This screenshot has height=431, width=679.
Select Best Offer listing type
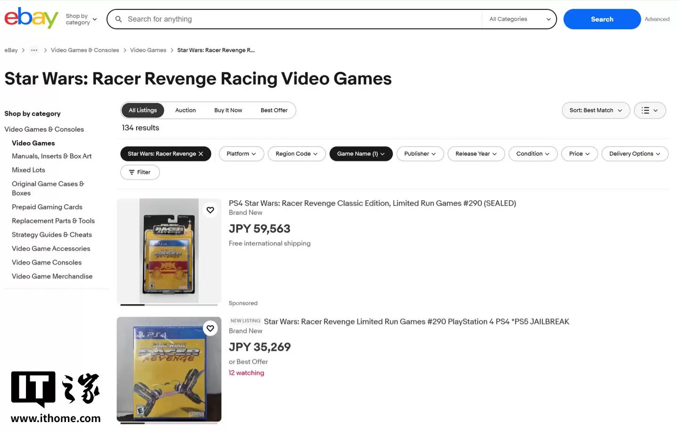pos(274,110)
